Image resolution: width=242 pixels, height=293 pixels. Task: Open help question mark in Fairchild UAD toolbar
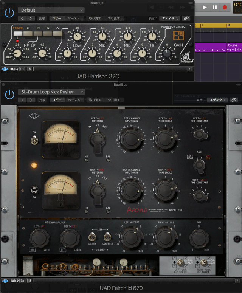(237, 281)
